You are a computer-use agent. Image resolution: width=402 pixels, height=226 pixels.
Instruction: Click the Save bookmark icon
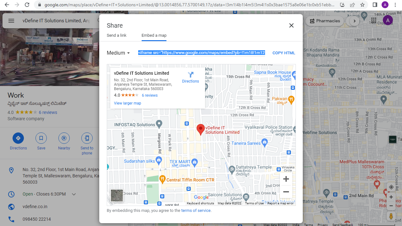coord(41,138)
